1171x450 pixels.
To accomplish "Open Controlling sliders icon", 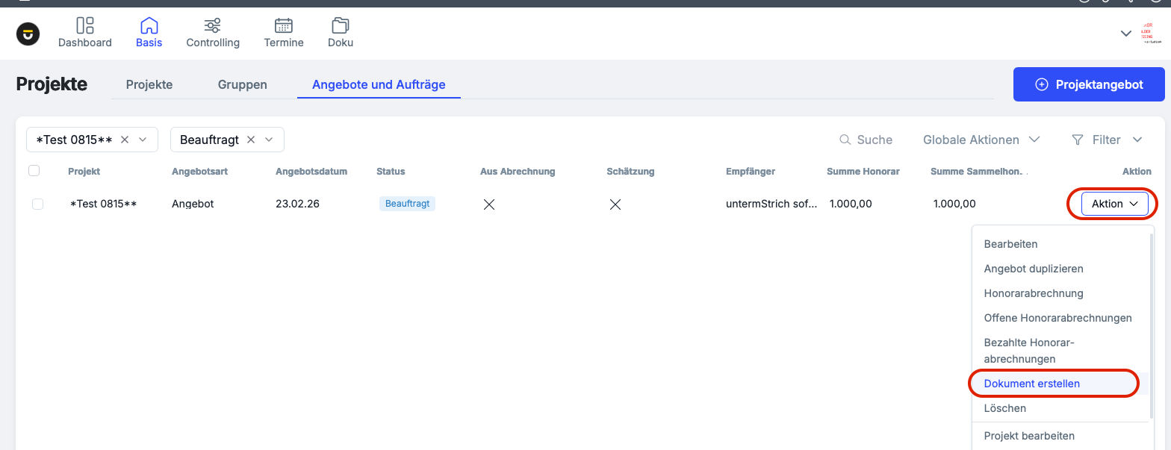I will tap(213, 26).
